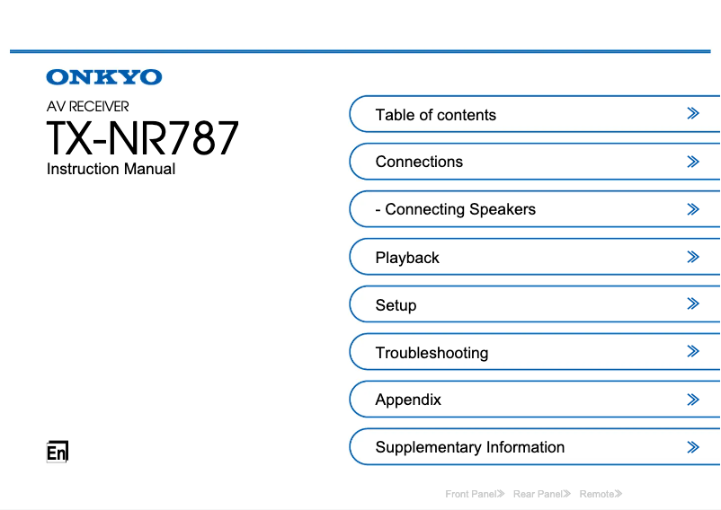Open the Appendix section label
This screenshot has width=721, height=510.
tap(408, 400)
